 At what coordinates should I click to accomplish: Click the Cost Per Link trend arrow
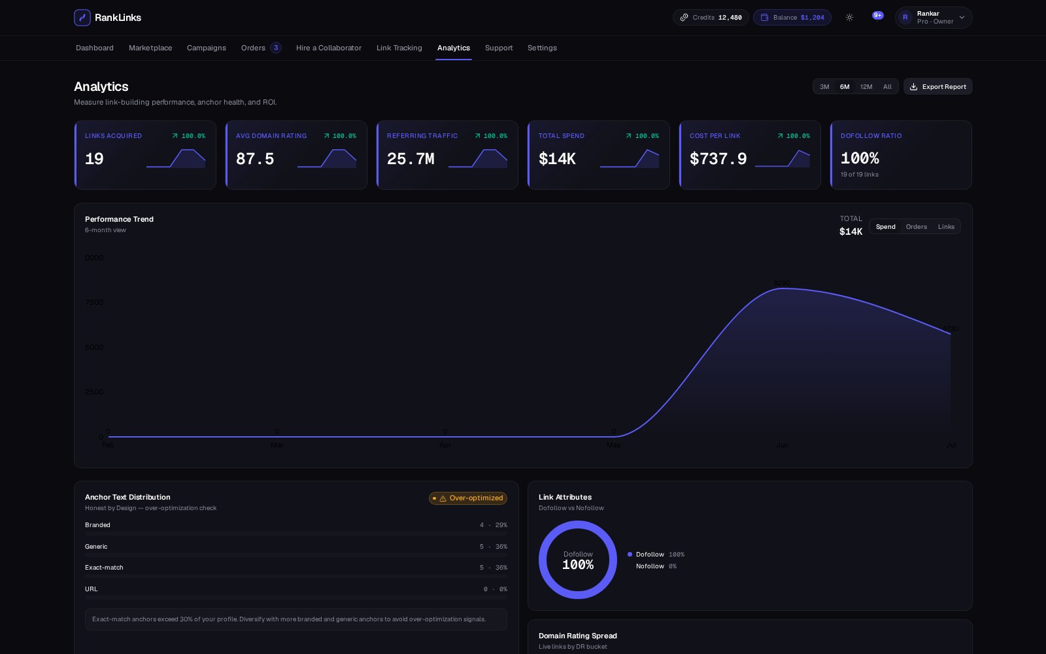click(x=780, y=136)
